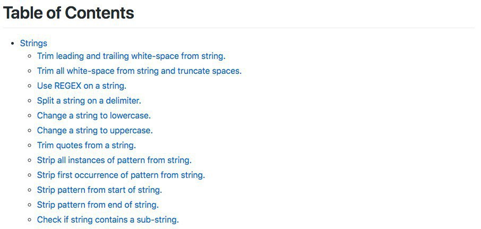Jump to Strip pattern from end of string
Viewport: 481px width, 229px height.
tap(98, 205)
